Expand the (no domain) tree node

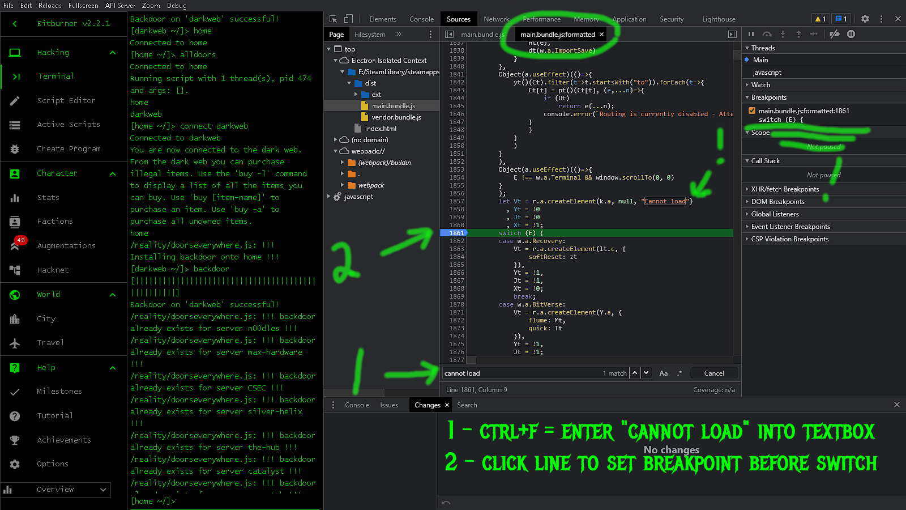[x=336, y=139]
